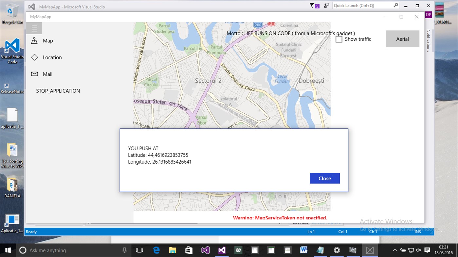Screen dimensions: 458x257
Task: Switch to the Error List tab
Action: [x=300, y=223]
